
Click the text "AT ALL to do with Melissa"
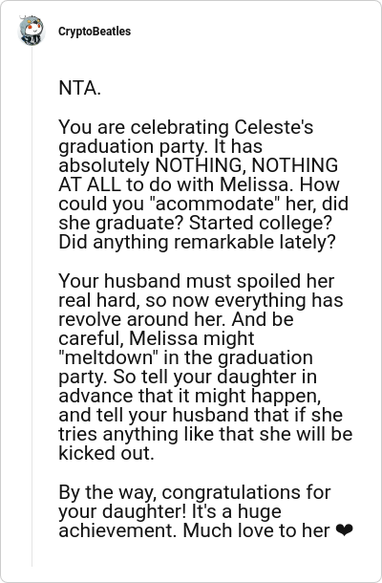173,184
